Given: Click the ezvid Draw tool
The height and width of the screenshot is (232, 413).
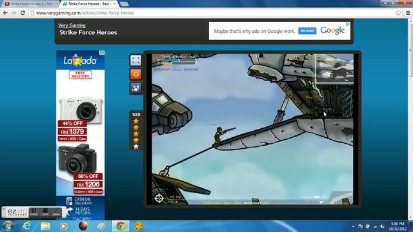Looking at the screenshot, I should [56, 212].
